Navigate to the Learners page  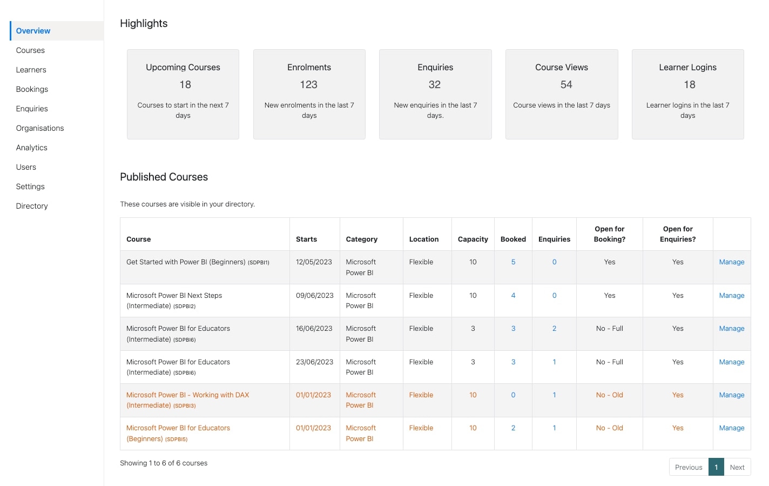pyautogui.click(x=31, y=70)
